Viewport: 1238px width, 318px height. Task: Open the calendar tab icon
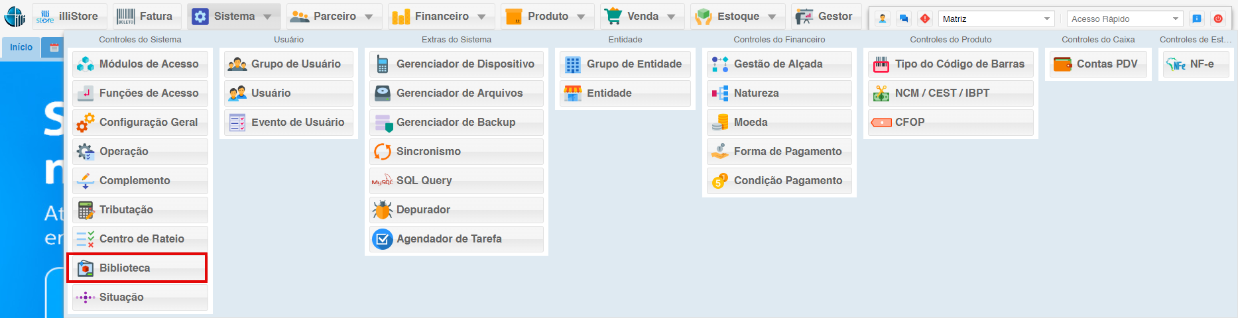54,47
